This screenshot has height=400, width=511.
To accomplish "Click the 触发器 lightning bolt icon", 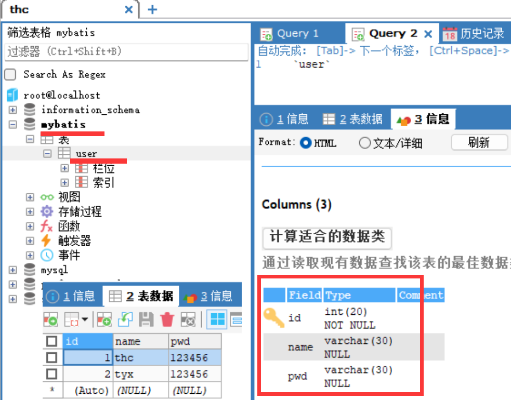I will [46, 241].
